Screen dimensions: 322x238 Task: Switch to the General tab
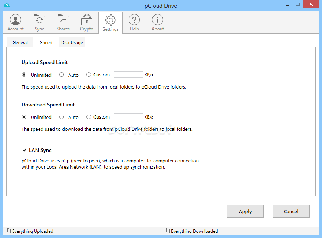pos(20,43)
